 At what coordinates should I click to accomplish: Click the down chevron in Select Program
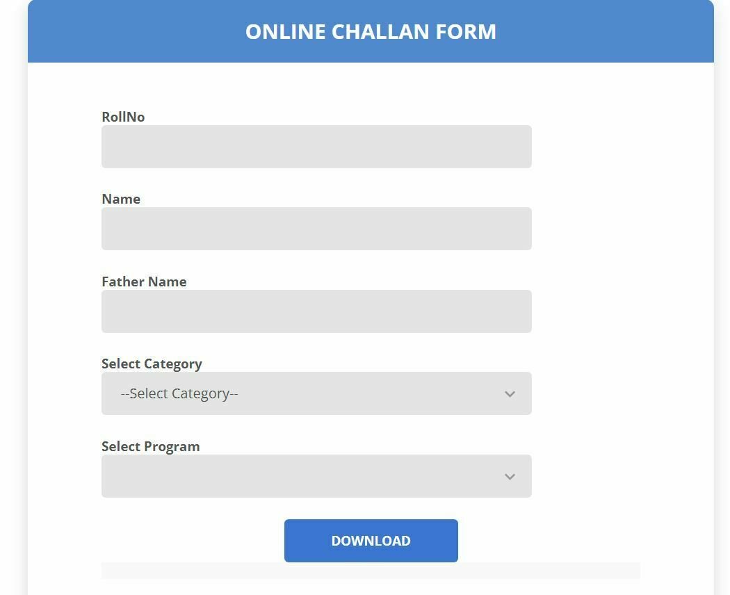[510, 477]
